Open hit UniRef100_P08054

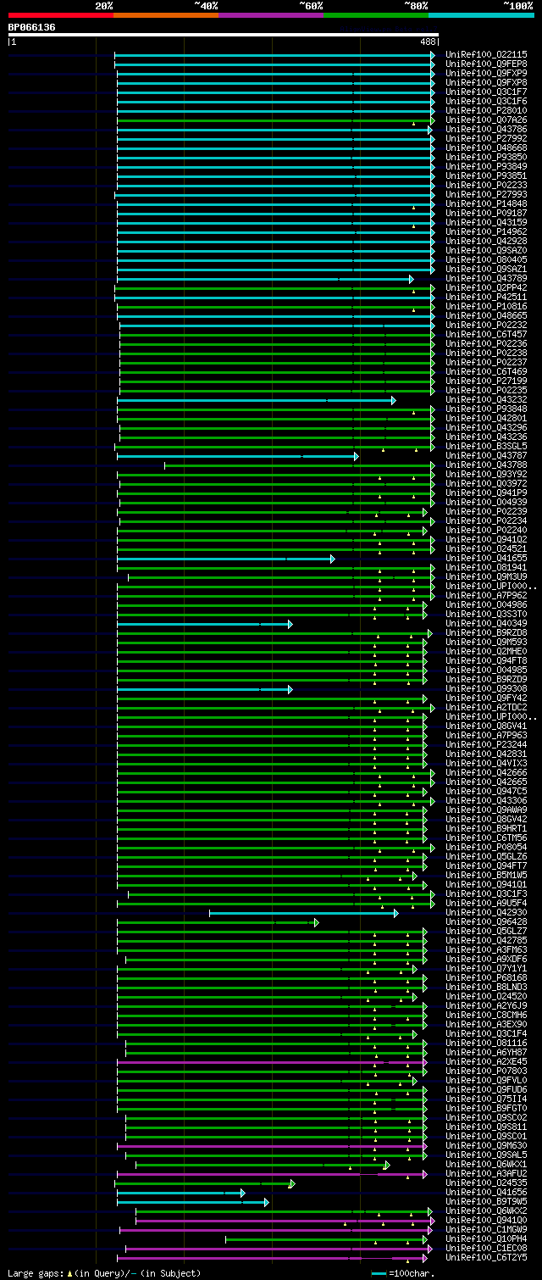[x=486, y=848]
